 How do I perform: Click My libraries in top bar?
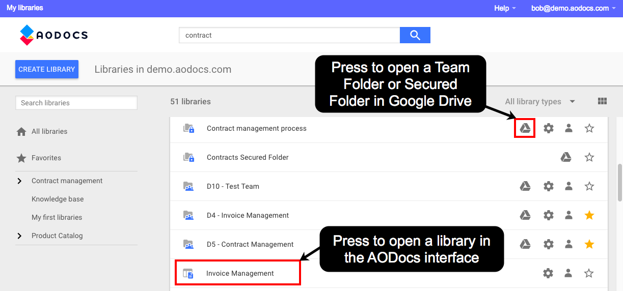[x=25, y=8]
